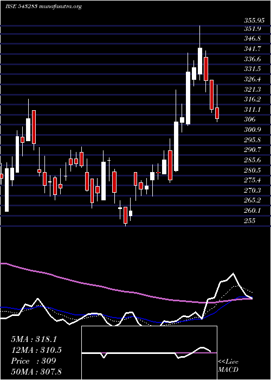Click the 270.3 price axis label
This screenshot has height=380, width=271.
(x=252, y=190)
